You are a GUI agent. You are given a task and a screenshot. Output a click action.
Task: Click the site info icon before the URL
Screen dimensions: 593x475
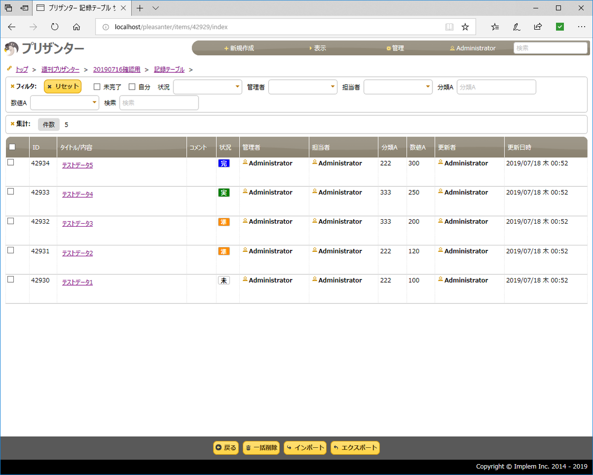pyautogui.click(x=105, y=27)
